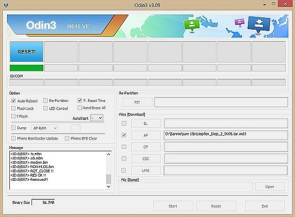
Task: Click the UMS file button
Action: (x=146, y=170)
